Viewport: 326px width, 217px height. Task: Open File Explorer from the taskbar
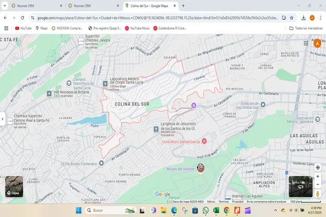pos(164,210)
